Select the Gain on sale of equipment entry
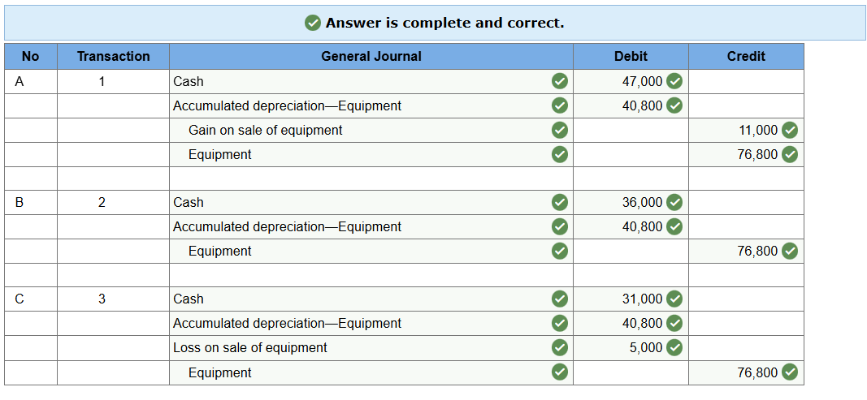The image size is (867, 400). click(265, 130)
